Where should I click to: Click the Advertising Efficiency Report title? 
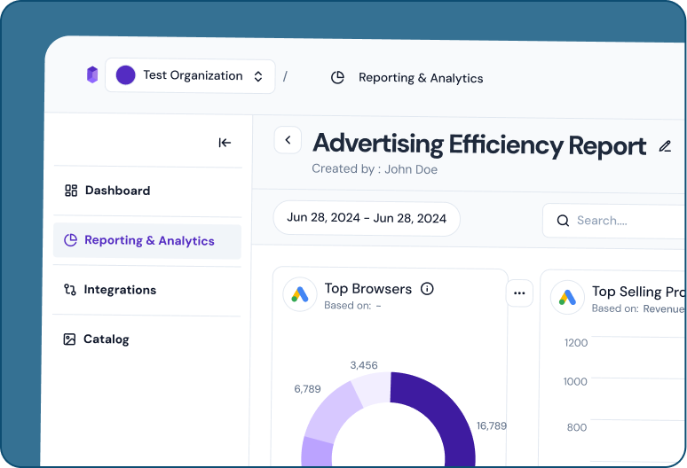point(479,144)
